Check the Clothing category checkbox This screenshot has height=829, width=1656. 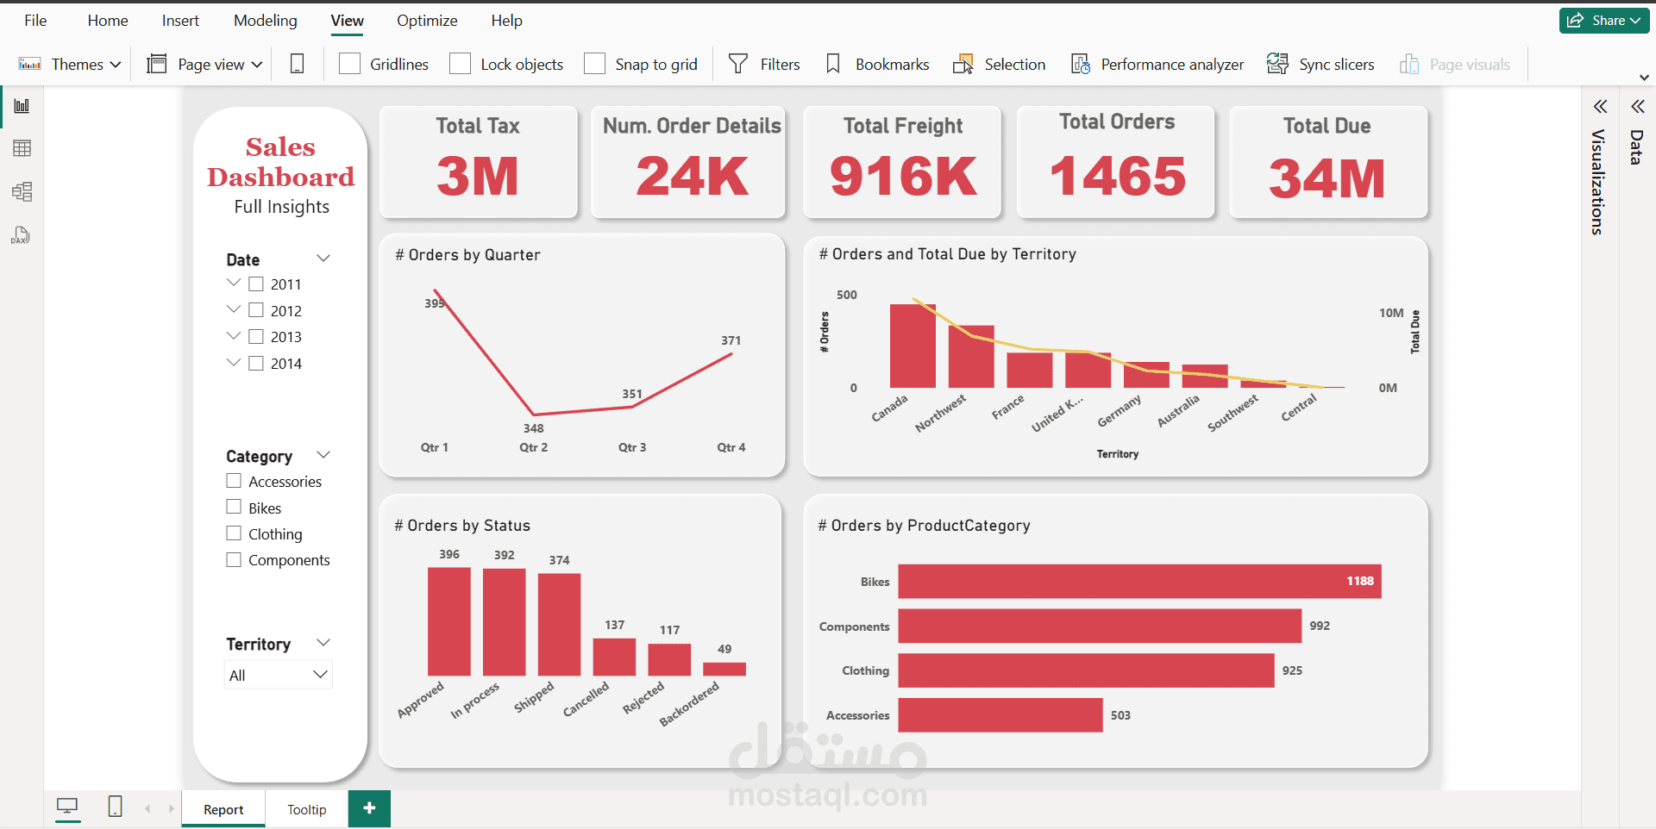pyautogui.click(x=234, y=533)
